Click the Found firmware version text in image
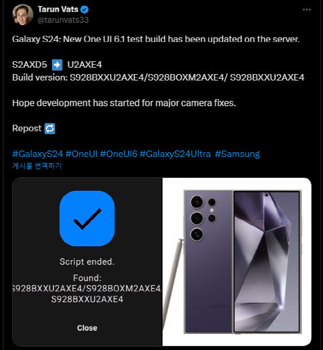The width and height of the screenshot is (323, 350). click(87, 288)
